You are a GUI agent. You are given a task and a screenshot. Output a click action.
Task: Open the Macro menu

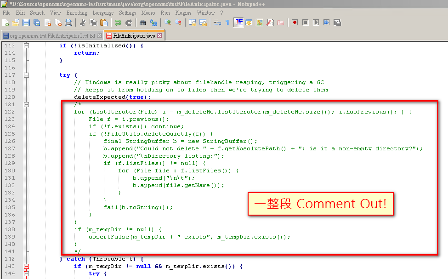(148, 13)
